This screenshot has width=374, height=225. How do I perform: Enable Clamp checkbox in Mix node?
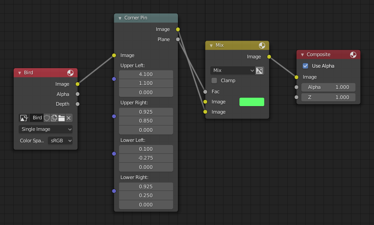[x=214, y=80]
